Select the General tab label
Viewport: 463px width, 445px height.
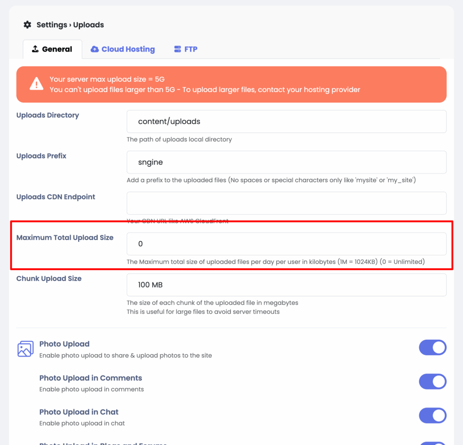pyautogui.click(x=57, y=49)
